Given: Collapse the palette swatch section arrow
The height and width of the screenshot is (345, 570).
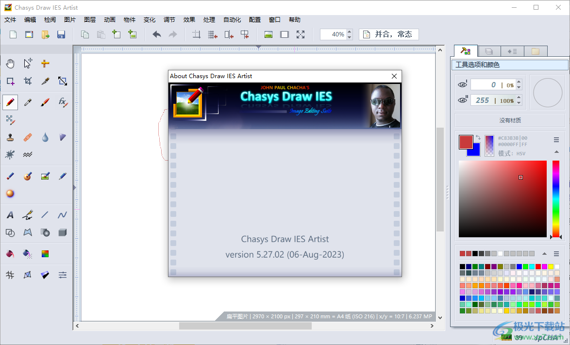Looking at the screenshot, I should click(544, 254).
